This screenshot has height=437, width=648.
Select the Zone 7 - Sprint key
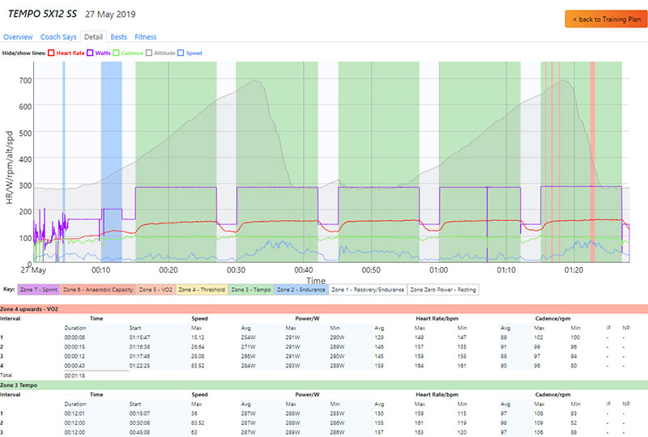[38, 289]
